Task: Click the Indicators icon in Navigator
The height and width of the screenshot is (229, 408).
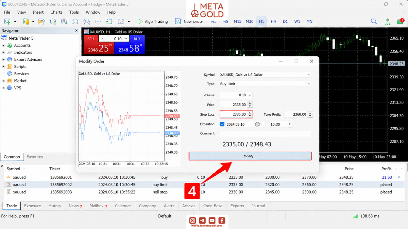Action: tap(10, 52)
